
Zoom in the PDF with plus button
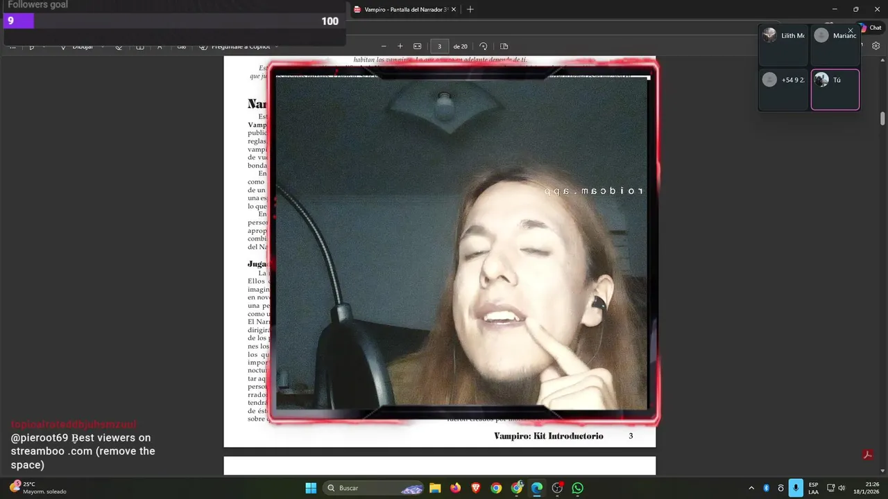pyautogui.click(x=400, y=46)
